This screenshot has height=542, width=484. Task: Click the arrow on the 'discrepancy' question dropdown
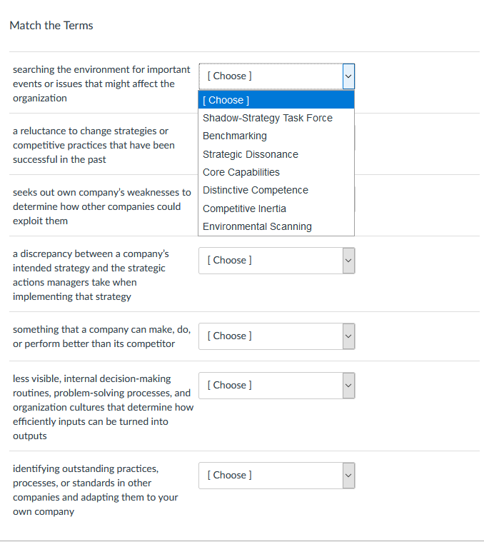pos(348,260)
